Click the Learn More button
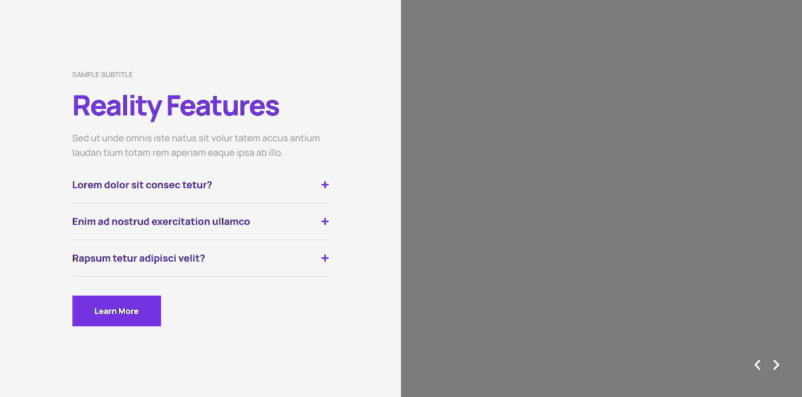The width and height of the screenshot is (802, 397). coord(116,311)
